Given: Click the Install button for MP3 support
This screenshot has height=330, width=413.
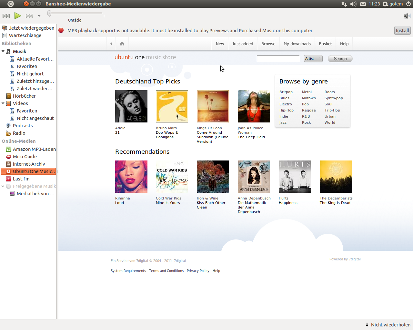Looking at the screenshot, I should pos(402,30).
